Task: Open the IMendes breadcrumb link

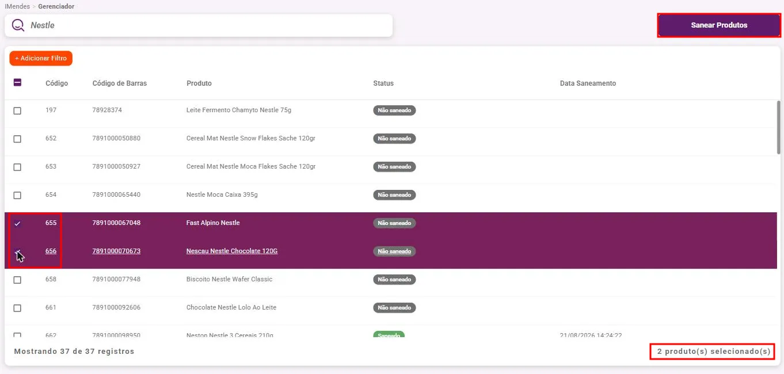Action: coord(17,6)
